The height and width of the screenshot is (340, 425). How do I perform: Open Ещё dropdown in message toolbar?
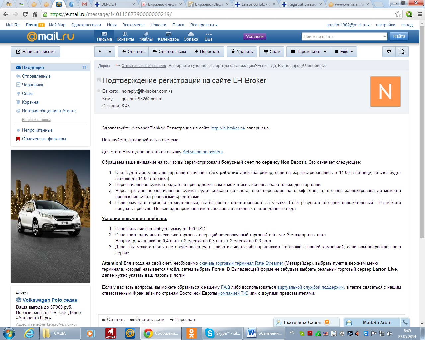click(x=344, y=52)
